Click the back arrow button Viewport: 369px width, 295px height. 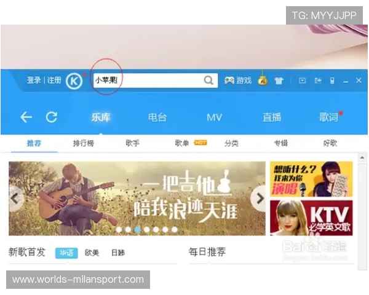coord(26,117)
